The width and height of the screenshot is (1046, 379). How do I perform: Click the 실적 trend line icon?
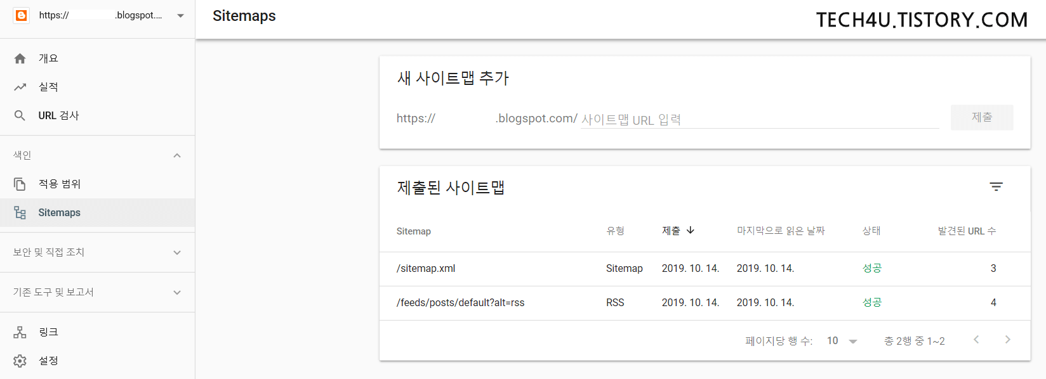pos(20,87)
